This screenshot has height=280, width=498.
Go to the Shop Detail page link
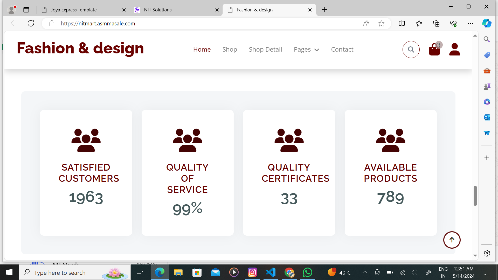(x=265, y=50)
